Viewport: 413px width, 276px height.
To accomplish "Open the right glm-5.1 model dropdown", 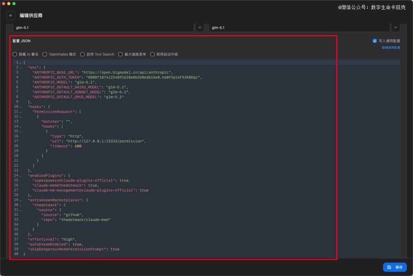I will click(395, 28).
